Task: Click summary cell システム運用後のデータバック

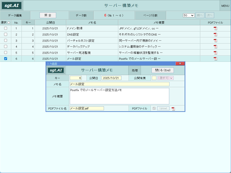Action: [159, 47]
